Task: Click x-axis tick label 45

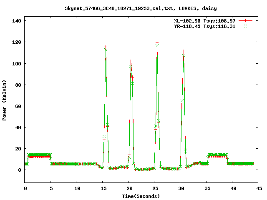Action: point(259,188)
